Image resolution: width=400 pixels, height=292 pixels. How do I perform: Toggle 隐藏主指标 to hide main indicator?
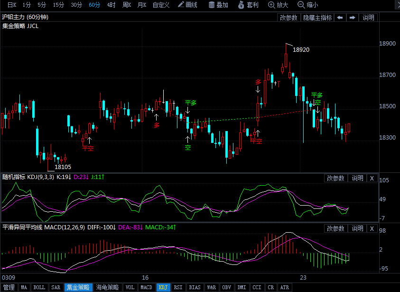click(317, 18)
